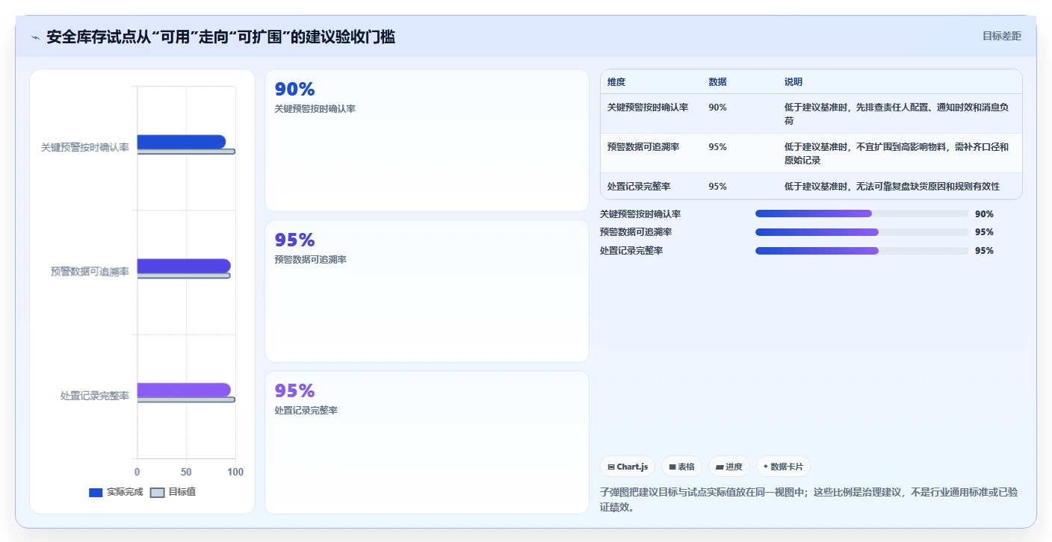This screenshot has height=542, width=1052.
Task: Click the indigo bar for 预警数据可追溯率
Action: tap(184, 266)
